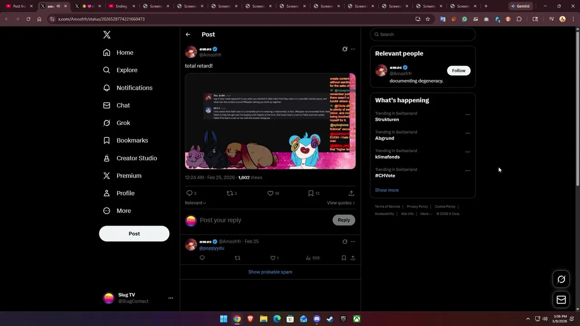
Task: Open File Explorer from the taskbar
Action: click(x=263, y=319)
